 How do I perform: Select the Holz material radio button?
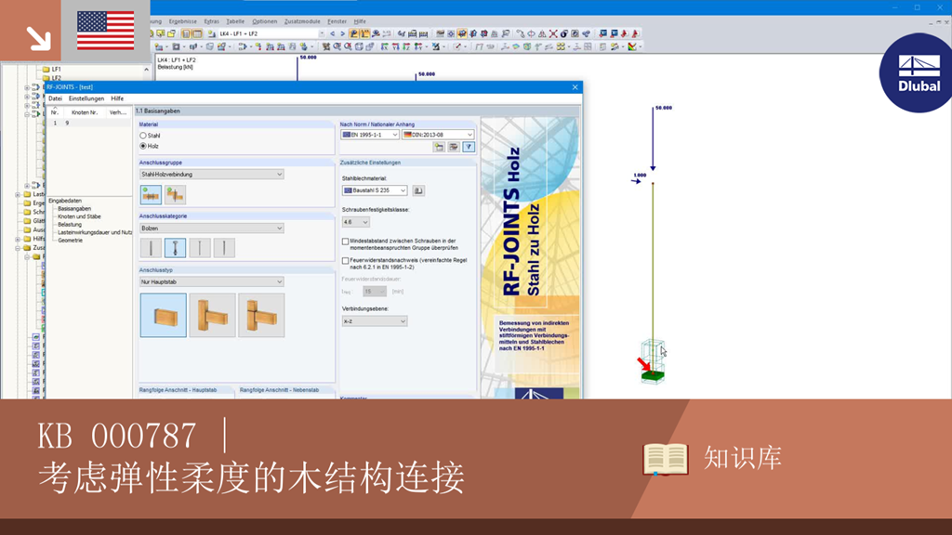(x=143, y=146)
